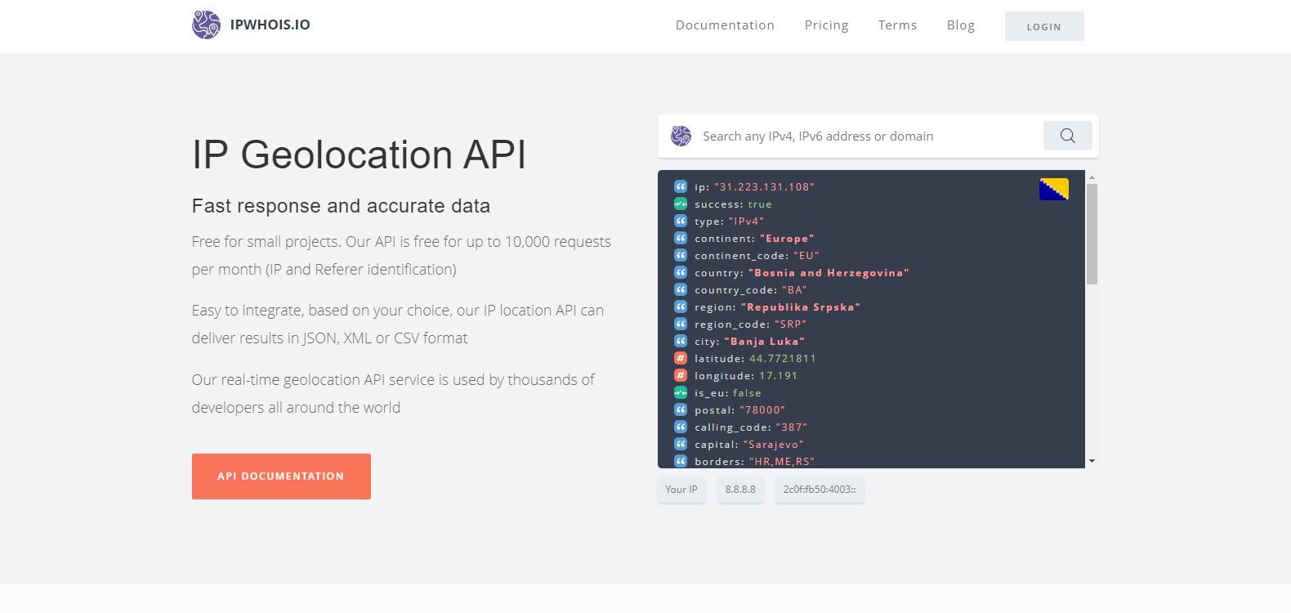Select the latitude value 44.7721811

coord(783,358)
